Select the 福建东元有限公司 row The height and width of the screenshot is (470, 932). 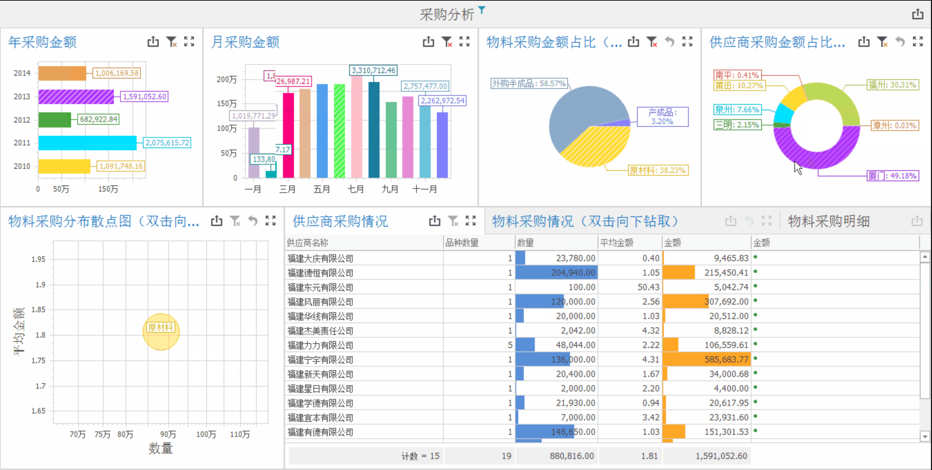click(602, 287)
